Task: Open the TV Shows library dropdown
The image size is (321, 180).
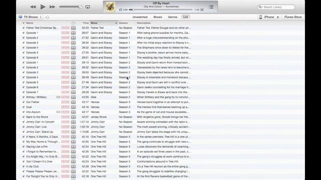Action: [30, 17]
